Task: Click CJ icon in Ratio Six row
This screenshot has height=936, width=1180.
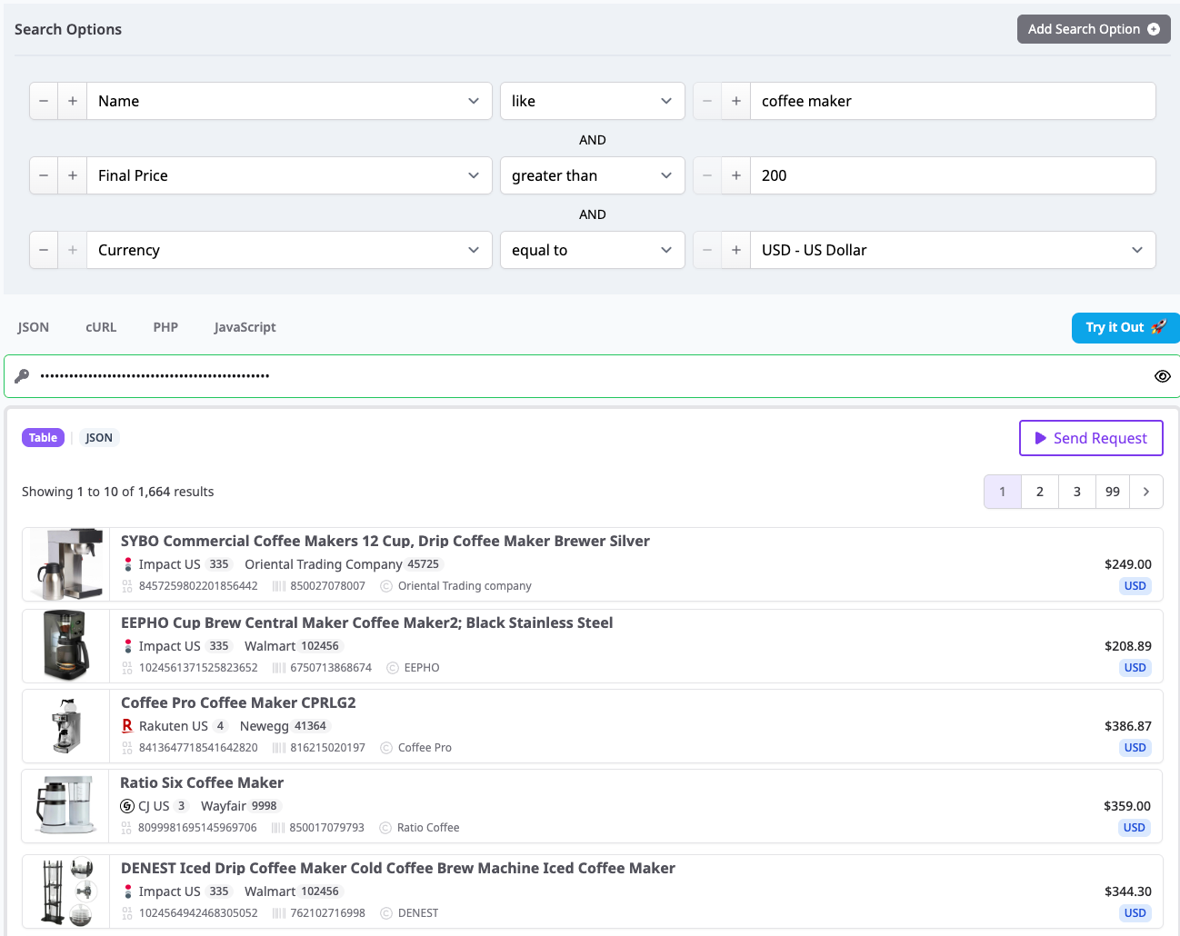Action: (x=127, y=806)
